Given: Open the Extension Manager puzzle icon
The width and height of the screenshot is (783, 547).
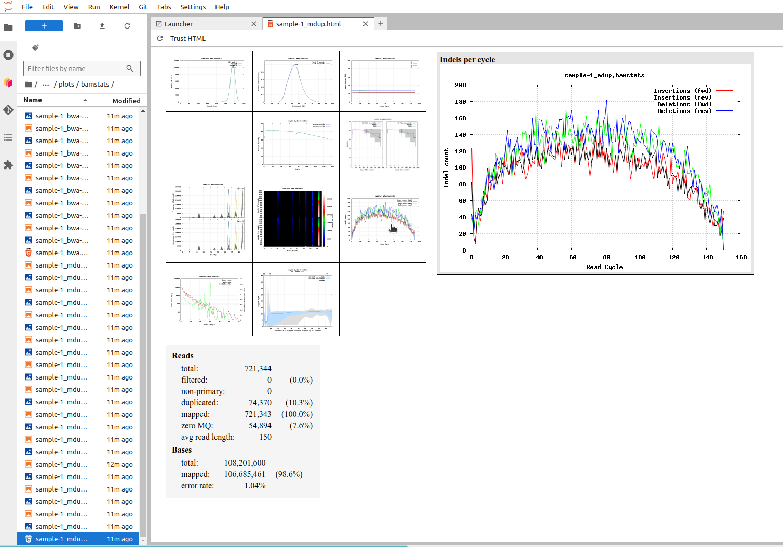Looking at the screenshot, I should (x=8, y=165).
